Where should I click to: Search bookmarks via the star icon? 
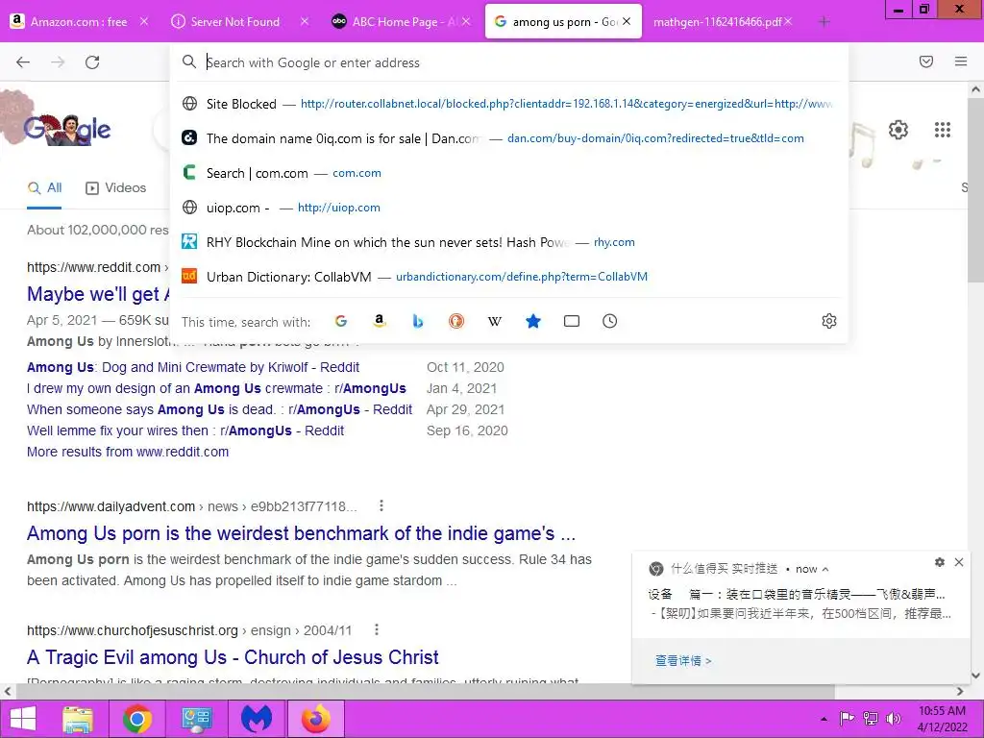click(x=532, y=321)
